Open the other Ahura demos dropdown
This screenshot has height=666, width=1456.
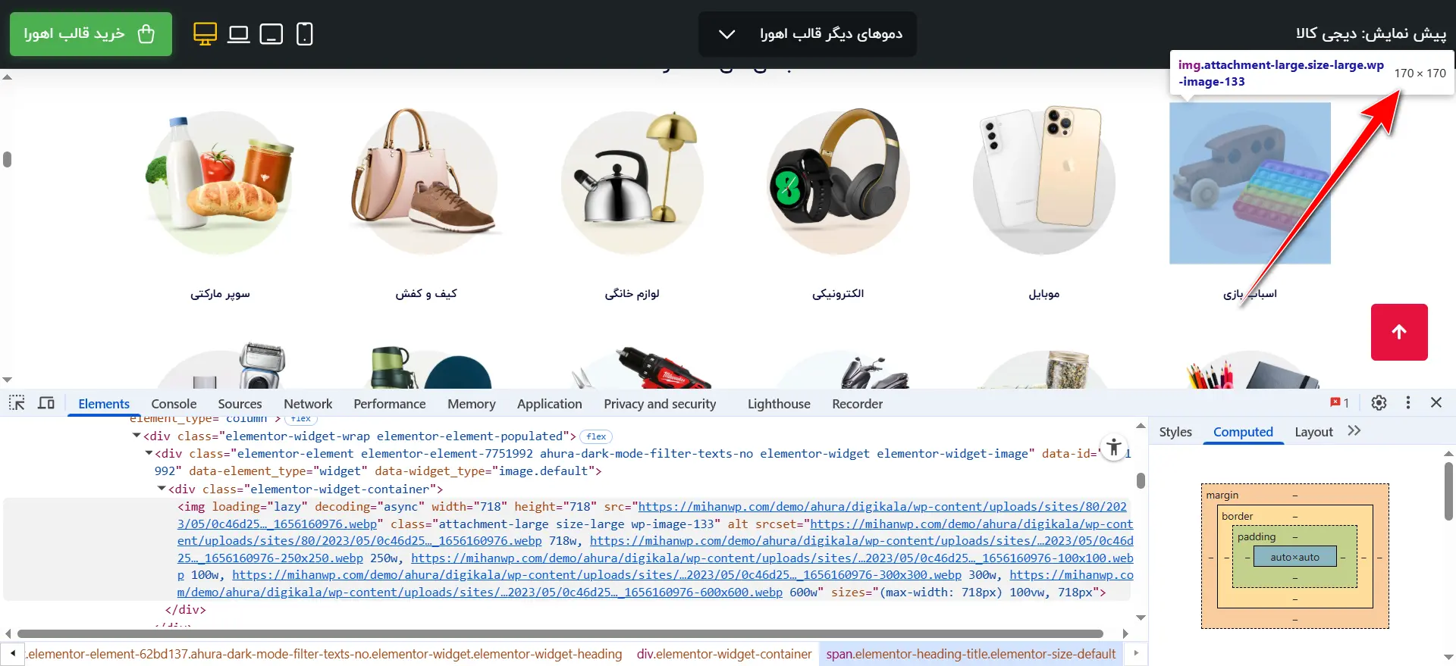[807, 34]
